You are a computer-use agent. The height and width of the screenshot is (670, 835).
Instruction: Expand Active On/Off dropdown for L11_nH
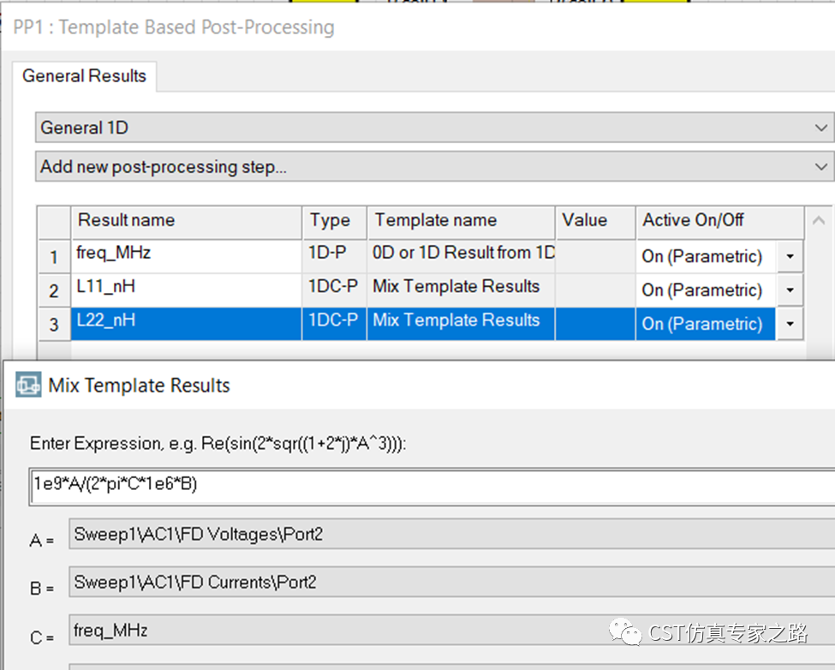click(x=790, y=290)
